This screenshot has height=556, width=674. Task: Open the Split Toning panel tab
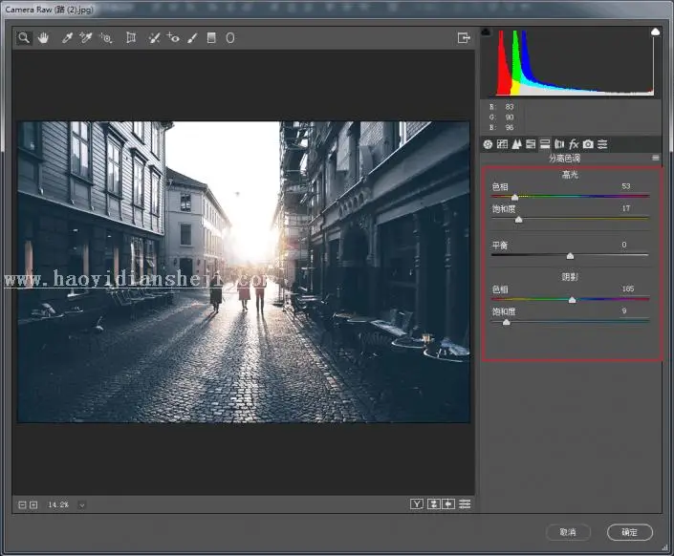pos(545,144)
